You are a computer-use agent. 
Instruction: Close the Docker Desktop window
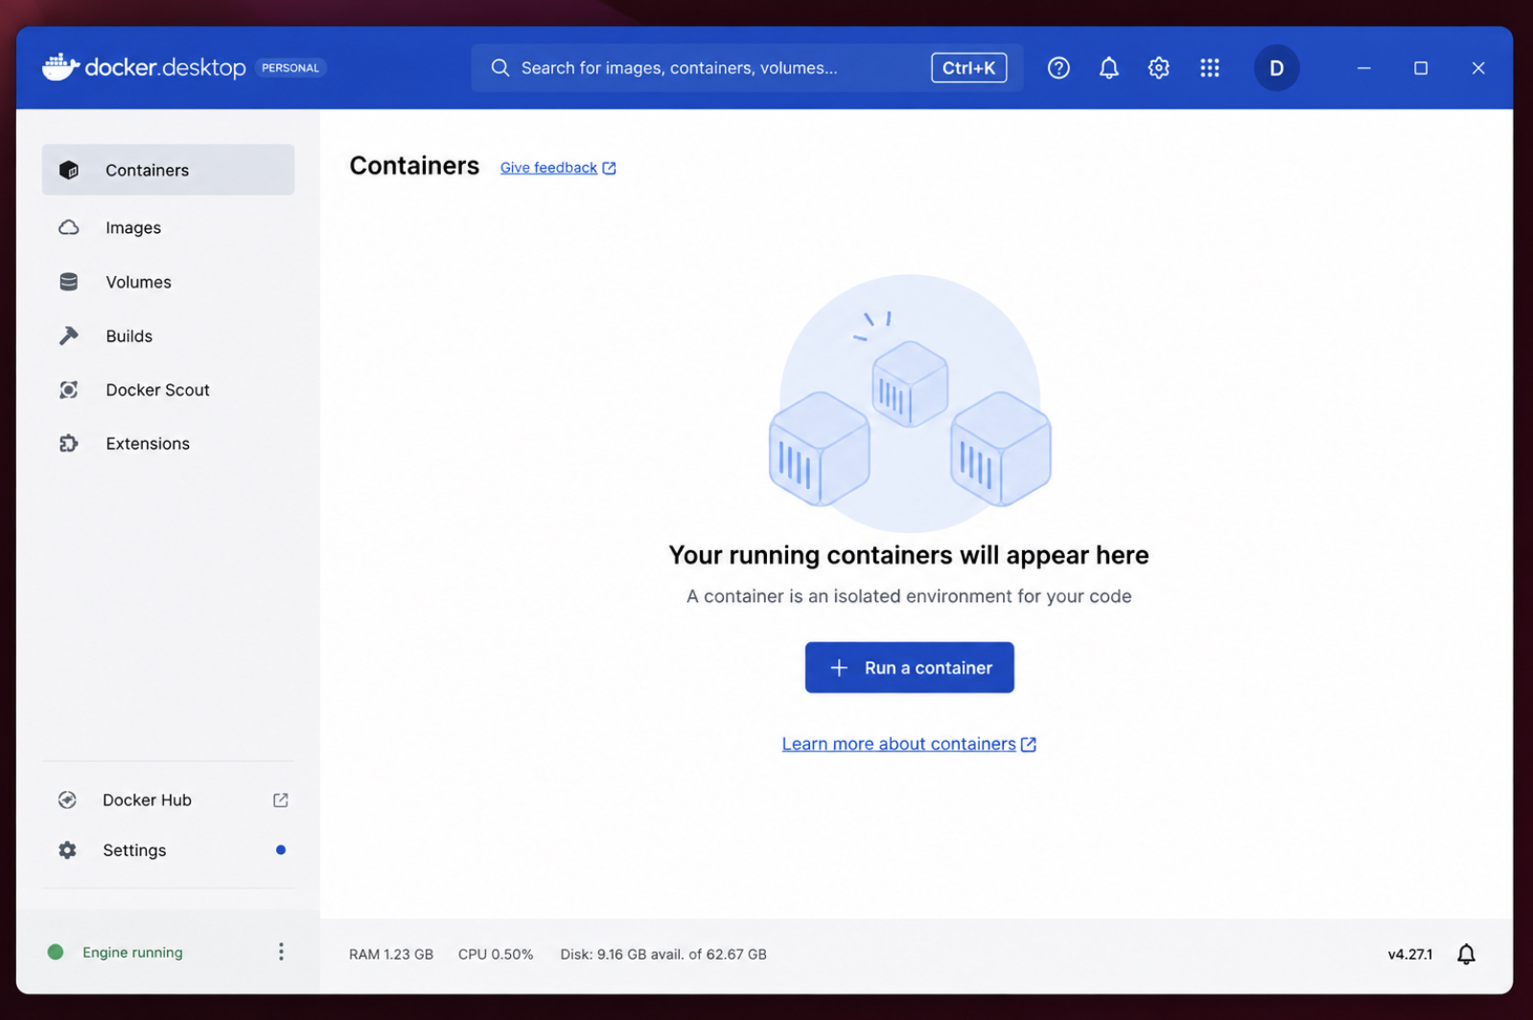point(1478,68)
